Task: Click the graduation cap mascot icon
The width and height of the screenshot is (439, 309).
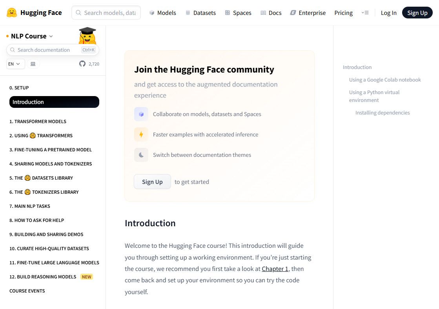Action: point(87,36)
